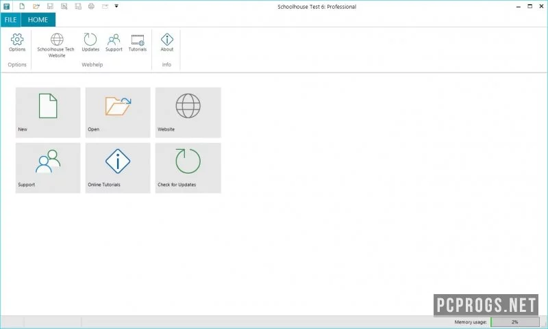
Task: Click the Updates ribbon icon
Action: pyautogui.click(x=90, y=42)
